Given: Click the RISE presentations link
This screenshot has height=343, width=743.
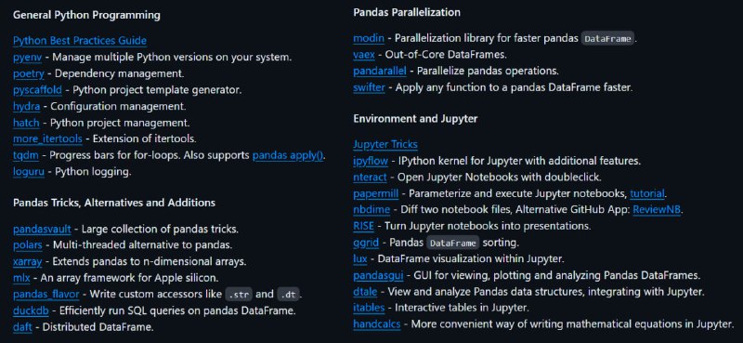Looking at the screenshot, I should point(363,226).
